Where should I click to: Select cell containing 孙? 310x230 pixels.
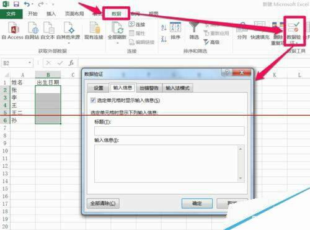point(23,121)
